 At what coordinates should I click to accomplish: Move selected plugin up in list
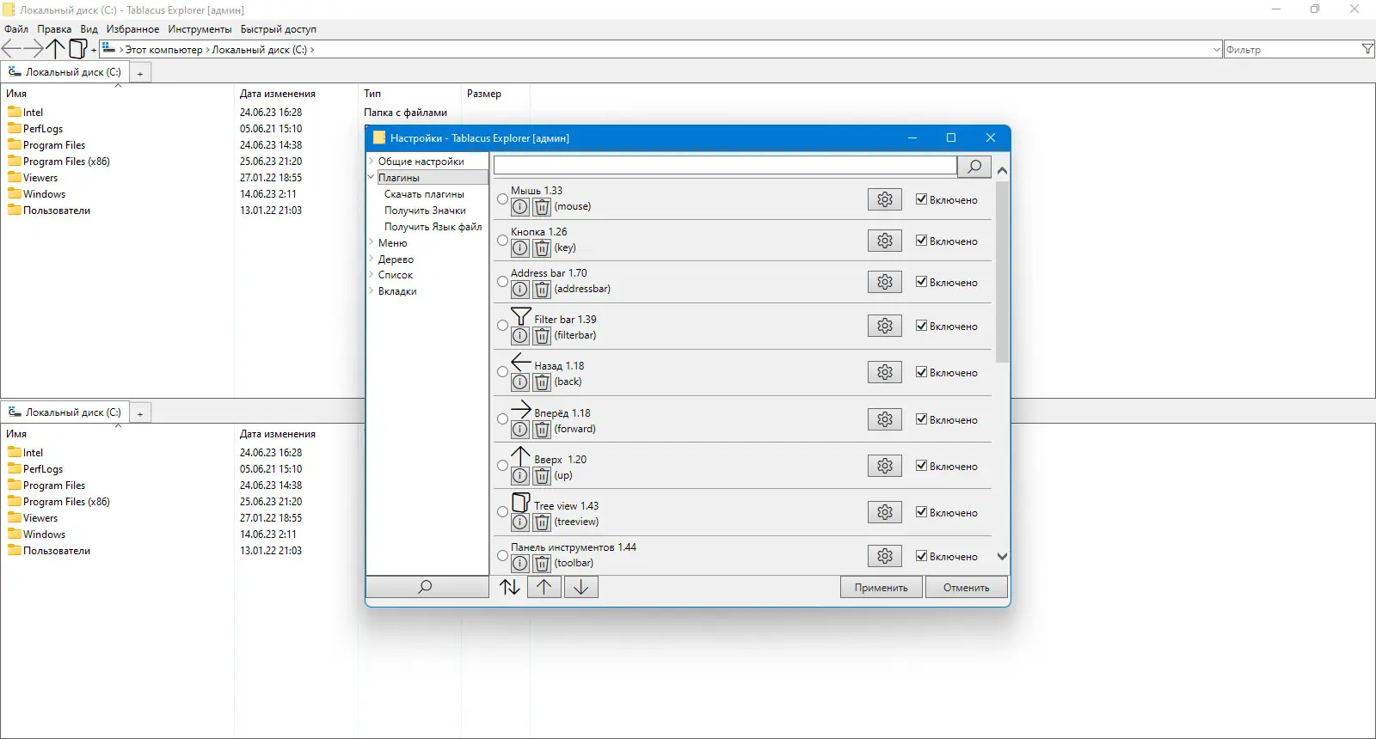pyautogui.click(x=544, y=587)
